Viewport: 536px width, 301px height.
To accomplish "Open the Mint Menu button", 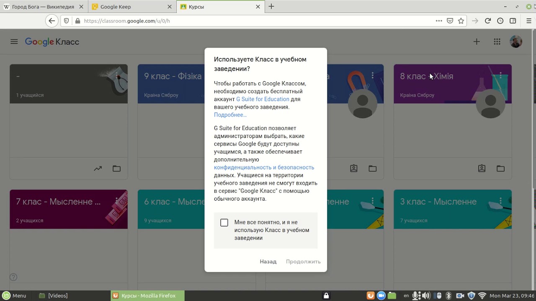I will [x=15, y=296].
